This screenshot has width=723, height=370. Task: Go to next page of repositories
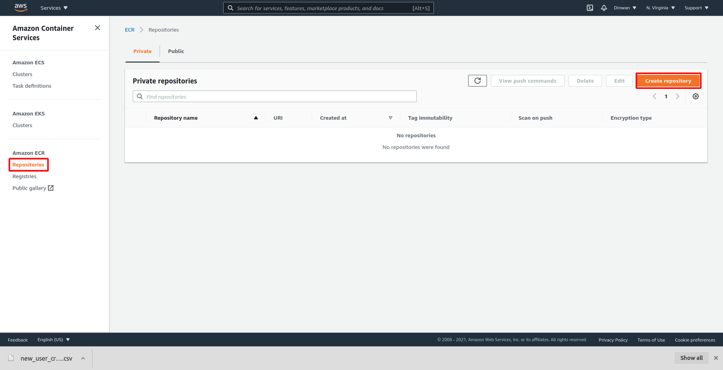click(677, 96)
